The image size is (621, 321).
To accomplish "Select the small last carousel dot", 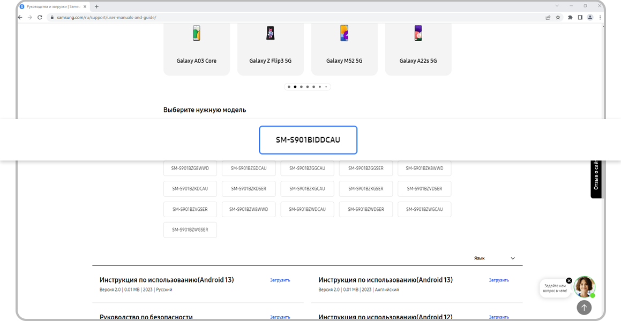I will pyautogui.click(x=326, y=87).
